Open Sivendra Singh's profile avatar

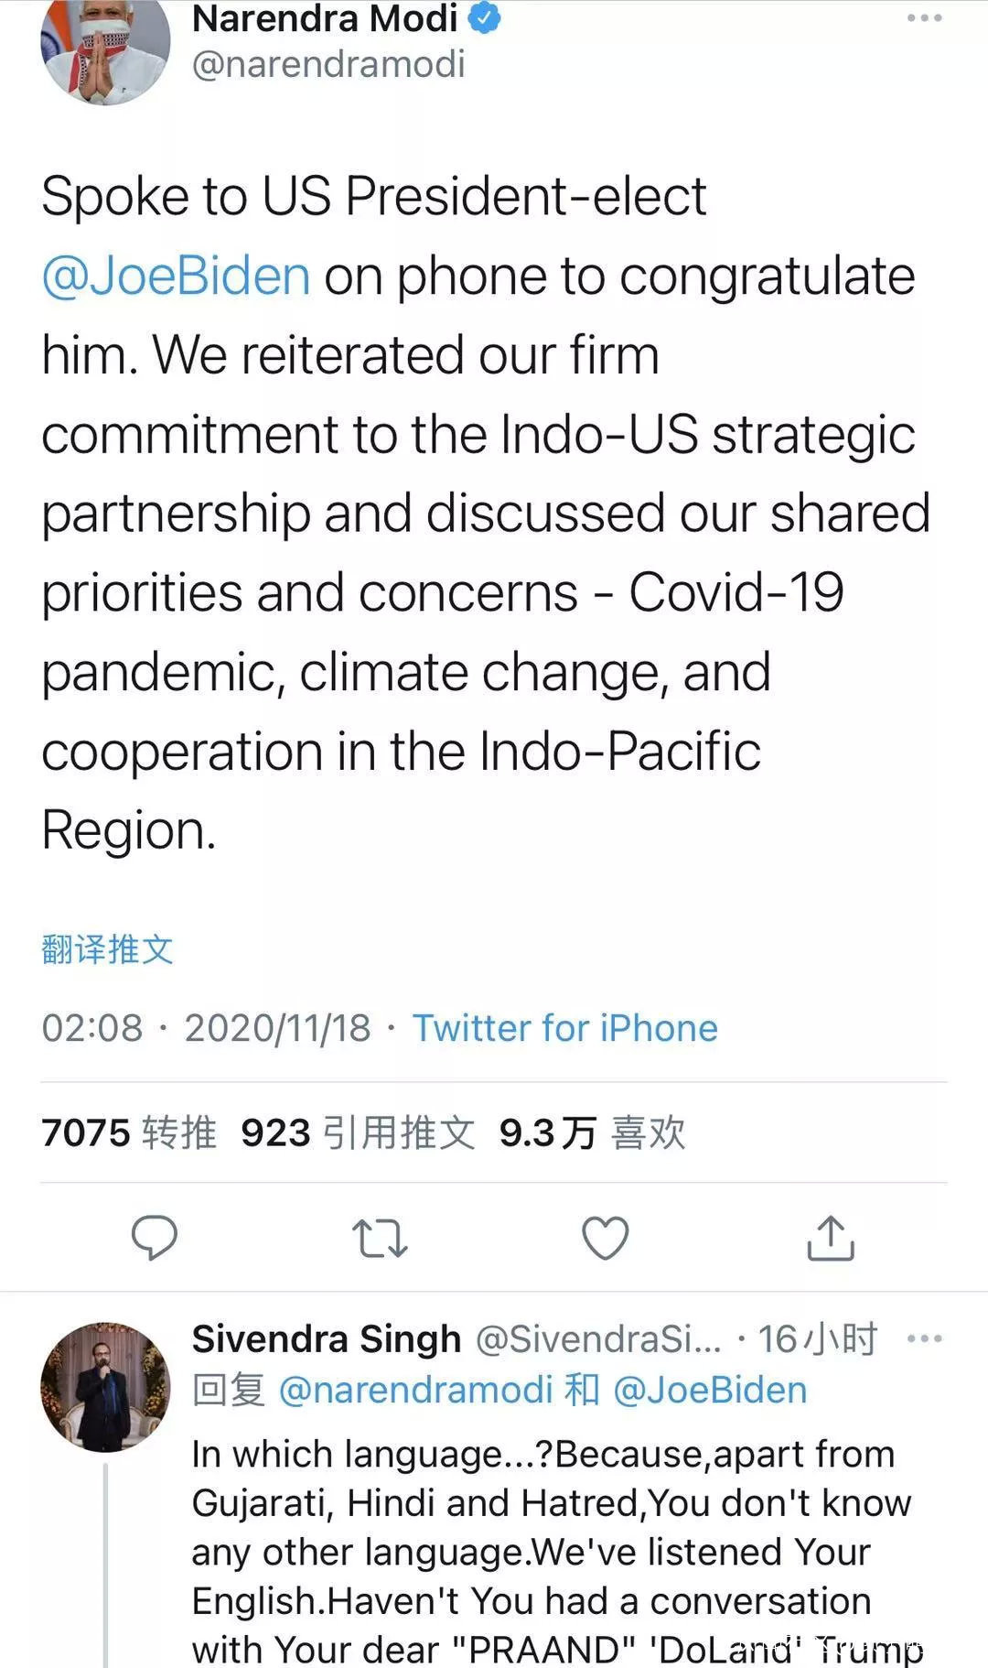(x=105, y=1386)
